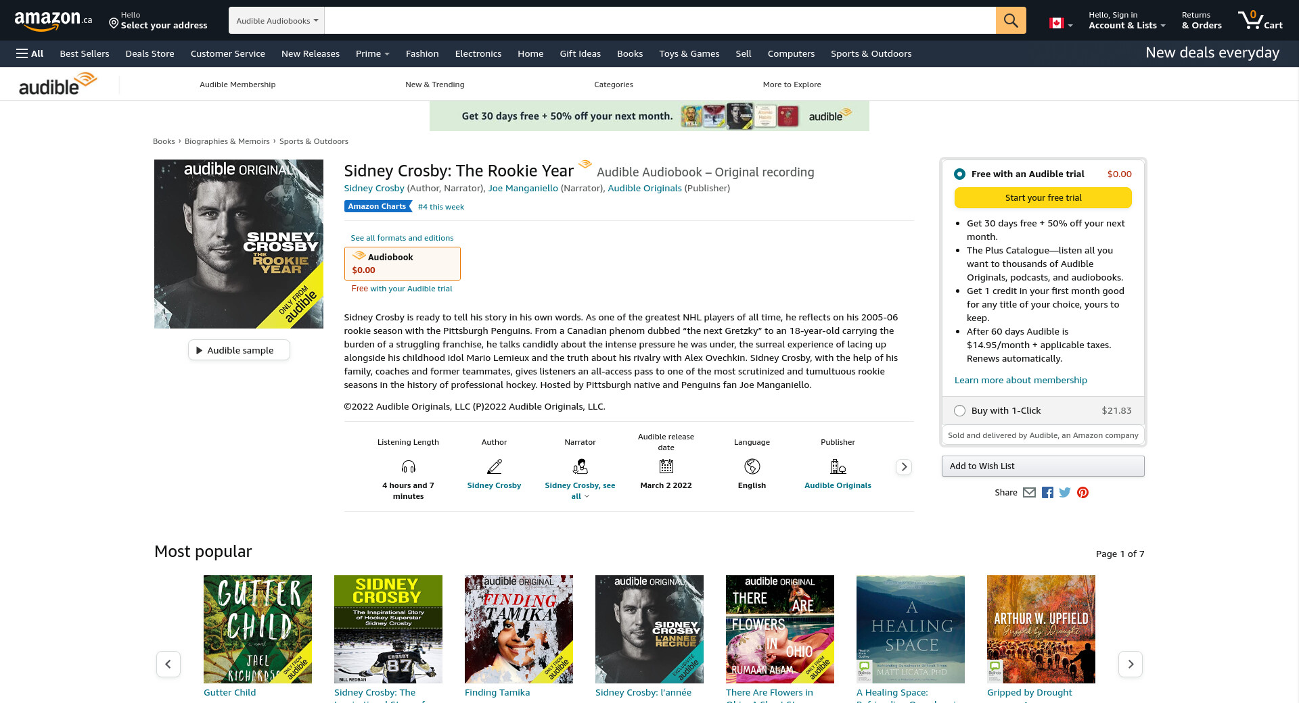This screenshot has width=1299, height=703.
Task: Show next product details with right arrow
Action: pos(904,467)
